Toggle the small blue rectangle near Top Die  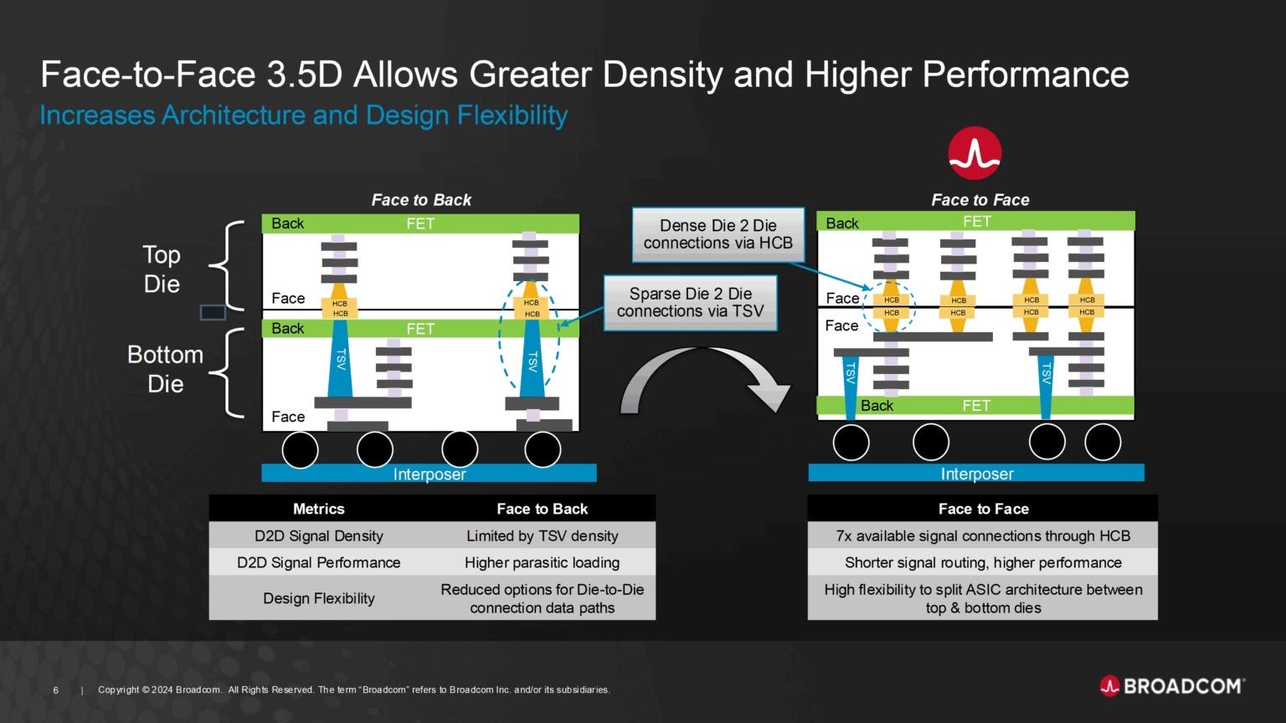[x=214, y=311]
